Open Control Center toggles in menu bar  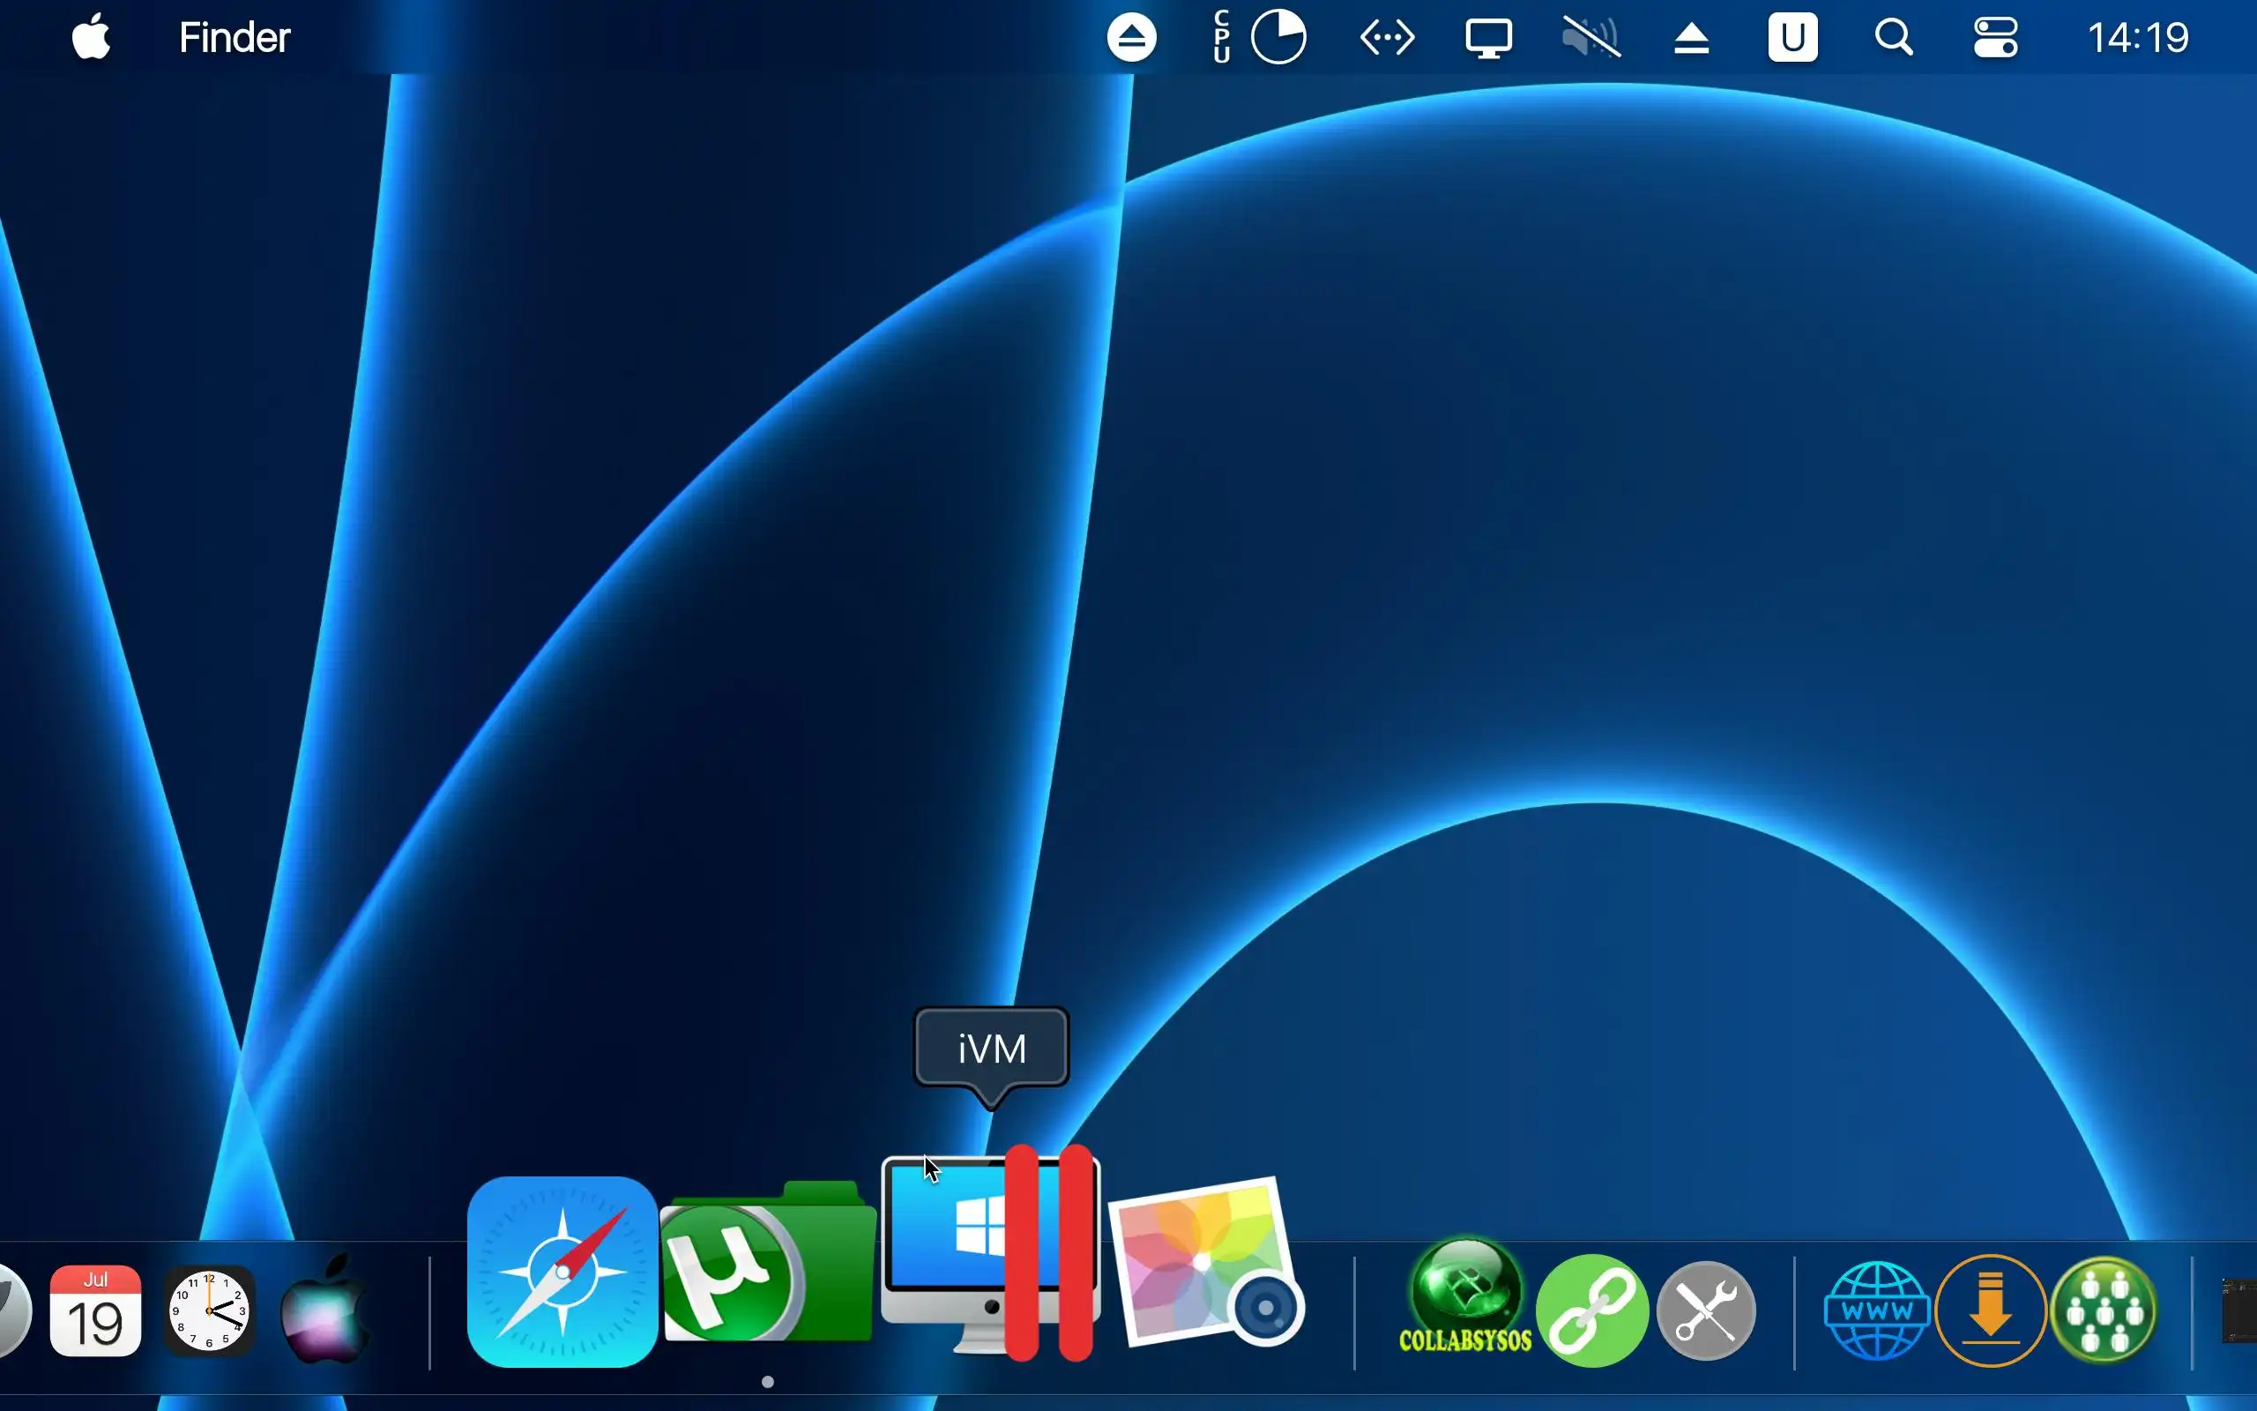[1995, 38]
